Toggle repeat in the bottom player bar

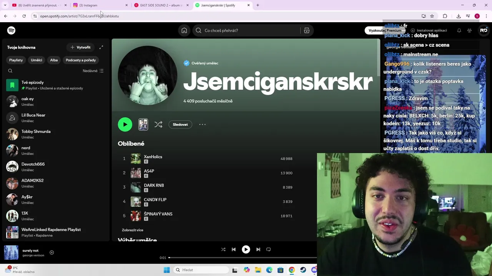269,249
